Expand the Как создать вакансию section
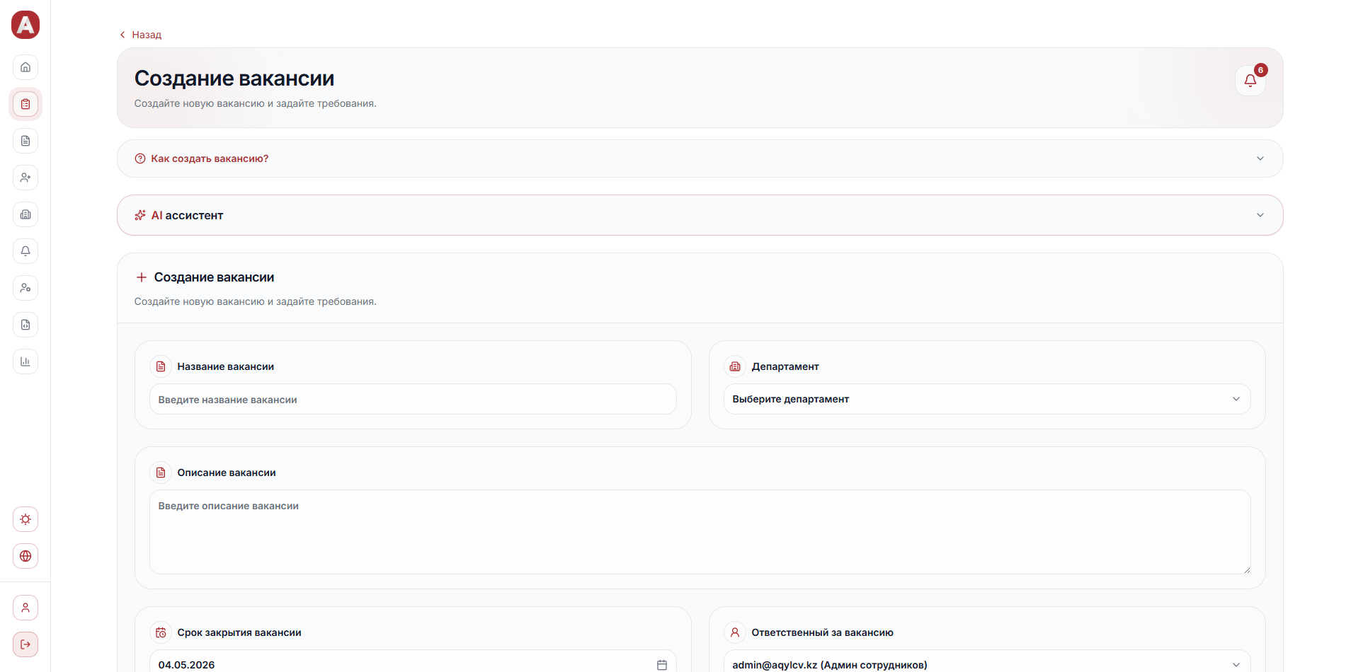 click(700, 158)
